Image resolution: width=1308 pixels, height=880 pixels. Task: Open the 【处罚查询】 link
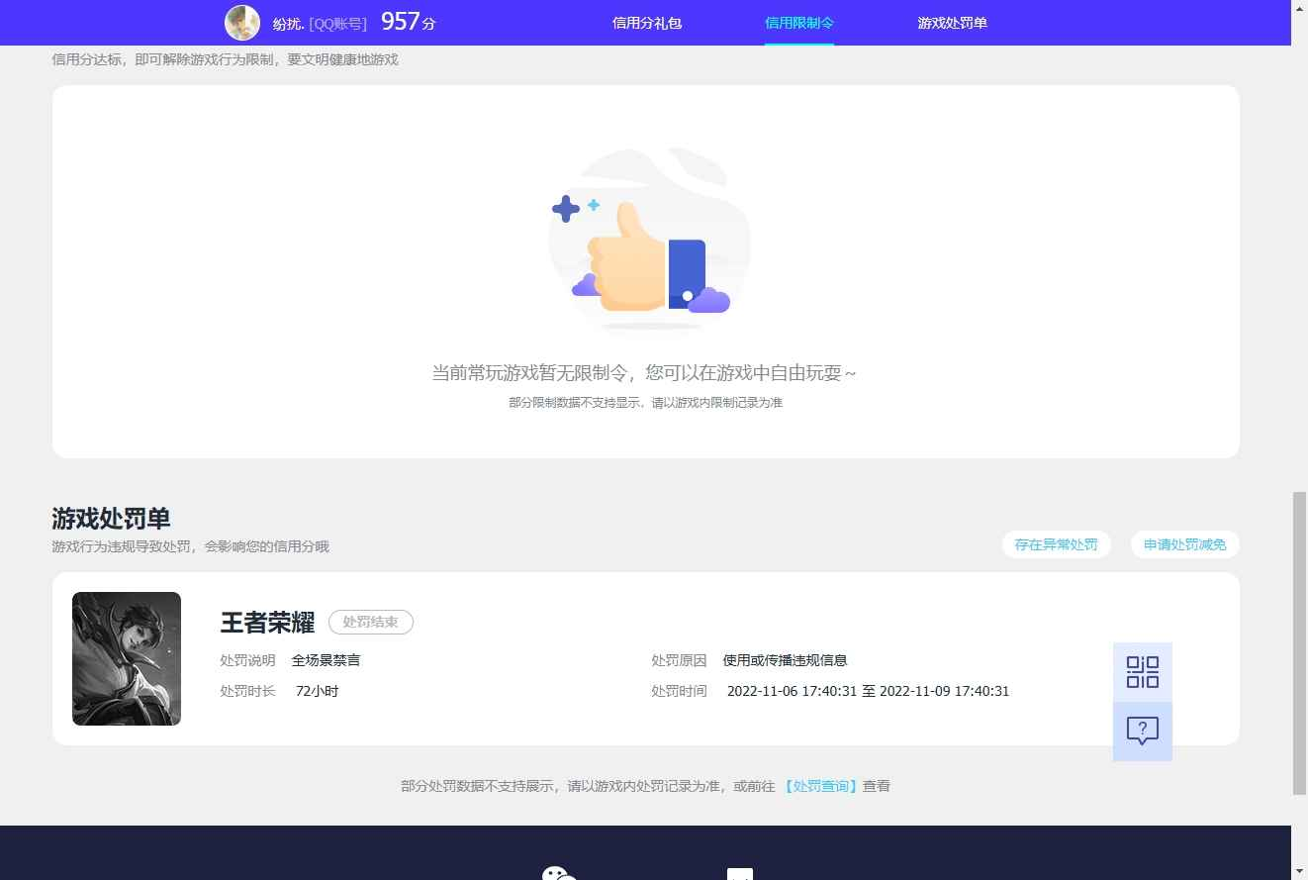820,786
